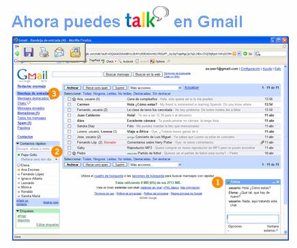Click the floppy disk save icon

coord(29,52)
